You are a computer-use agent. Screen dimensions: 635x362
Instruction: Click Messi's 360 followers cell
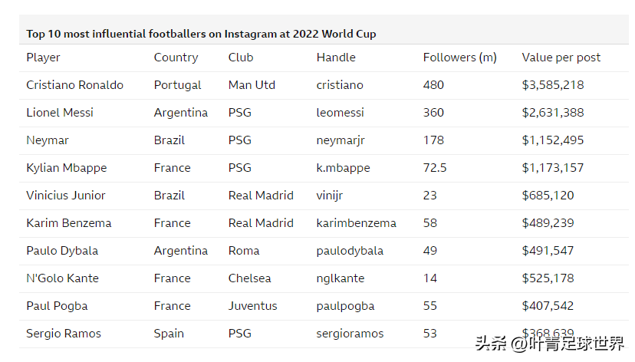433,113
